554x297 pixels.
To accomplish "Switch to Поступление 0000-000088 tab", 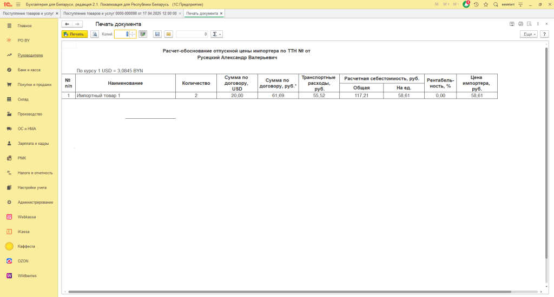I will pos(120,13).
